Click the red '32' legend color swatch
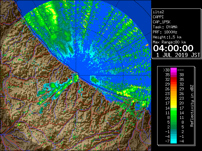This screenshot has width=202, height=151. pos(174,80)
